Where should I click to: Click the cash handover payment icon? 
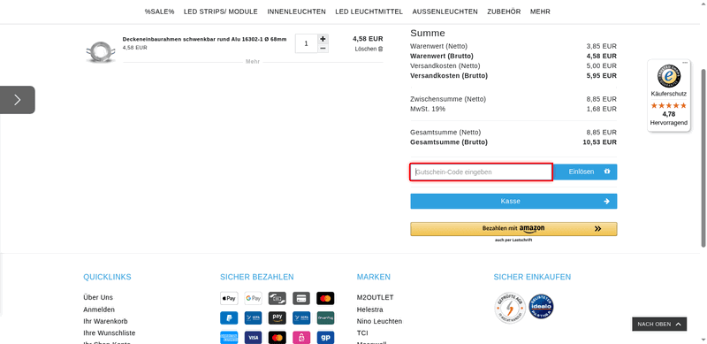tap(277, 298)
